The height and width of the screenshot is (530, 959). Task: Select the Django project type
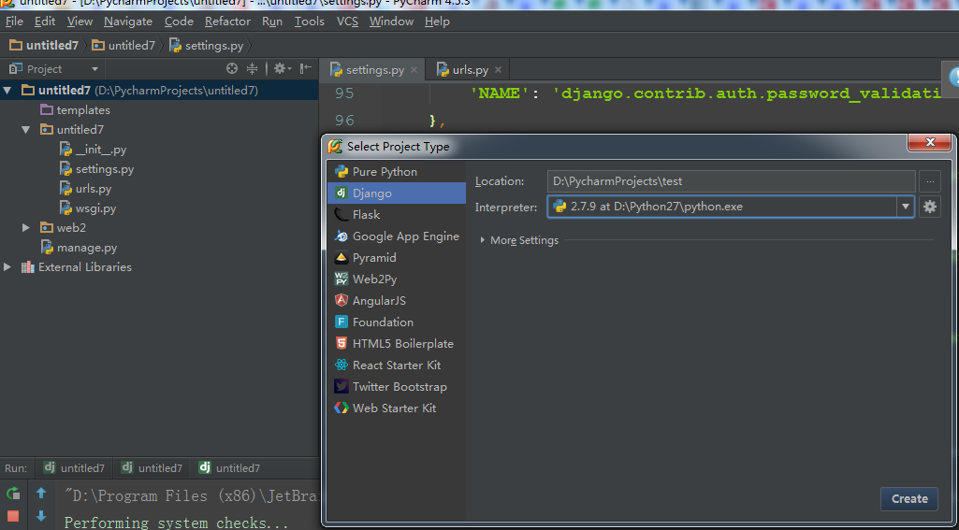point(397,193)
